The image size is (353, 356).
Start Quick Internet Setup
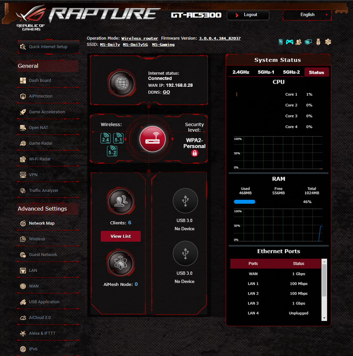pyautogui.click(x=49, y=47)
